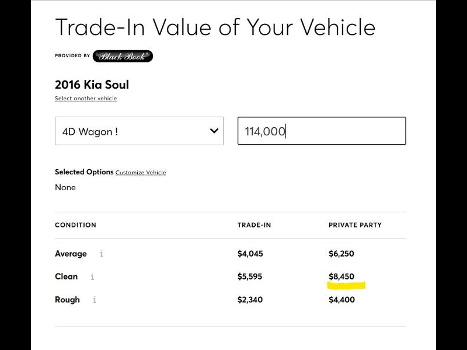Open Customize Vehicle options
The width and height of the screenshot is (467, 350).
click(141, 172)
